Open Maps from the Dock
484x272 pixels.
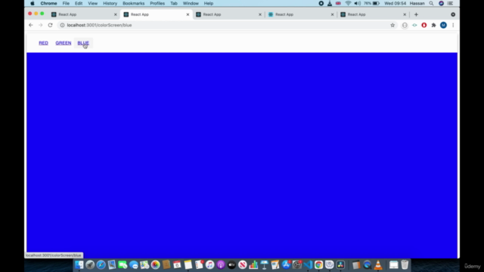tap(144, 264)
